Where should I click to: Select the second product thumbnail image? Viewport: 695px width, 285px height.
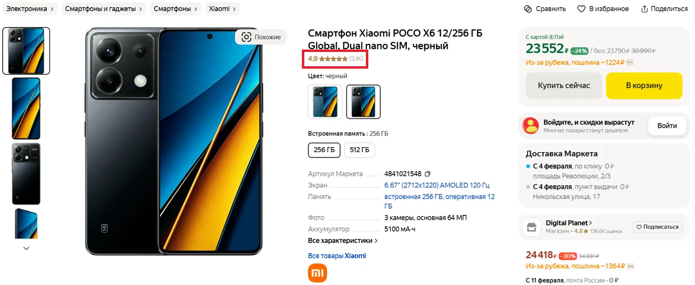point(26,108)
